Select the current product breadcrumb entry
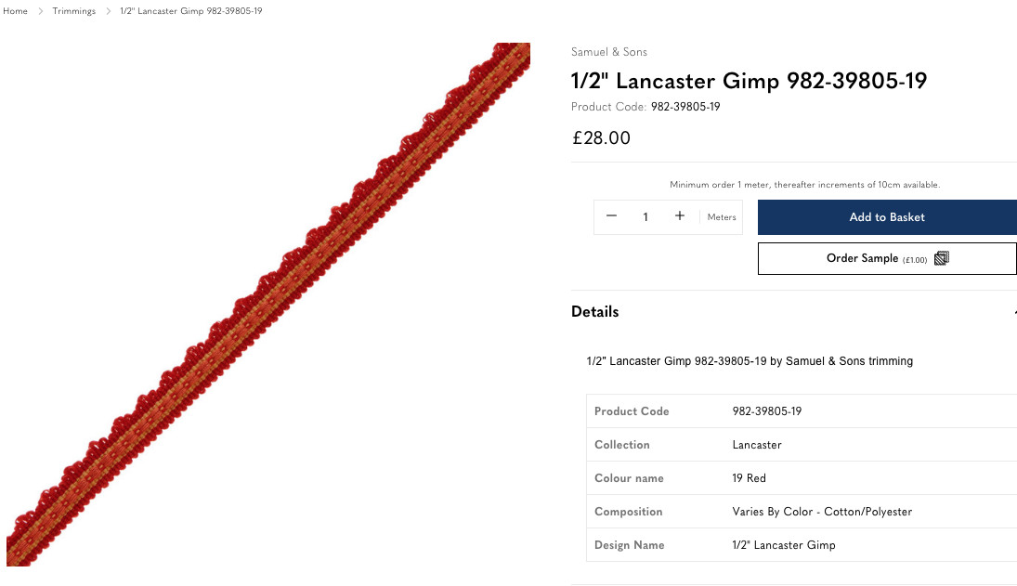 189,11
